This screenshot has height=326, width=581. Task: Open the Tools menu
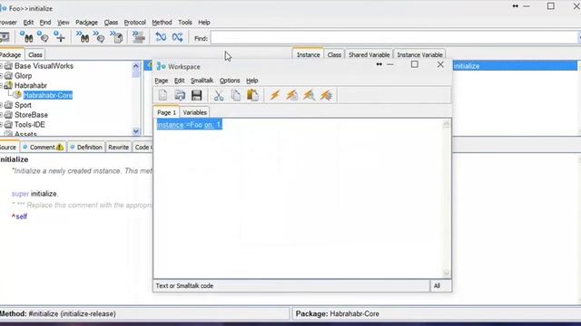(x=185, y=23)
